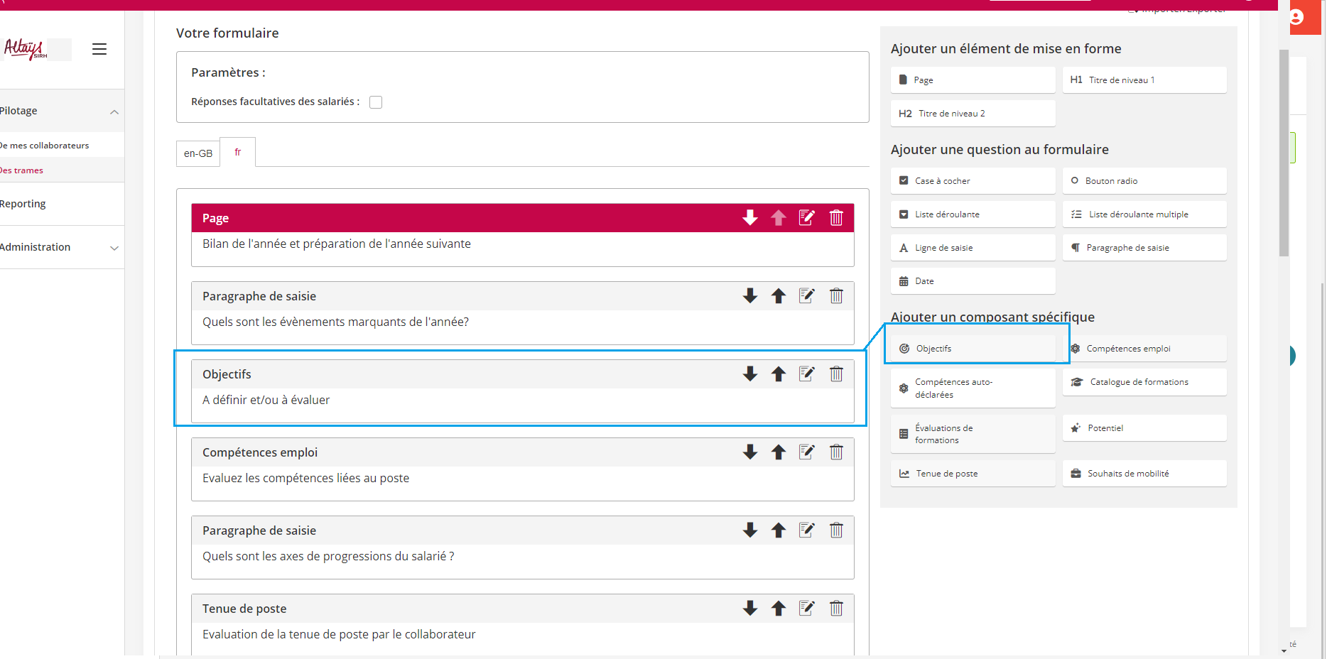Switch to the en-GB language tab
1327x659 pixels.
coord(198,153)
